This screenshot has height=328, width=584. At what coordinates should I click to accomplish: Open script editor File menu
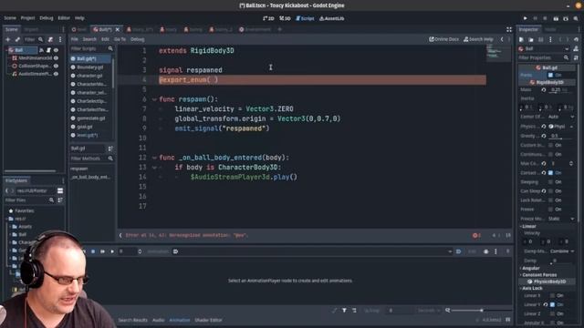[75, 39]
